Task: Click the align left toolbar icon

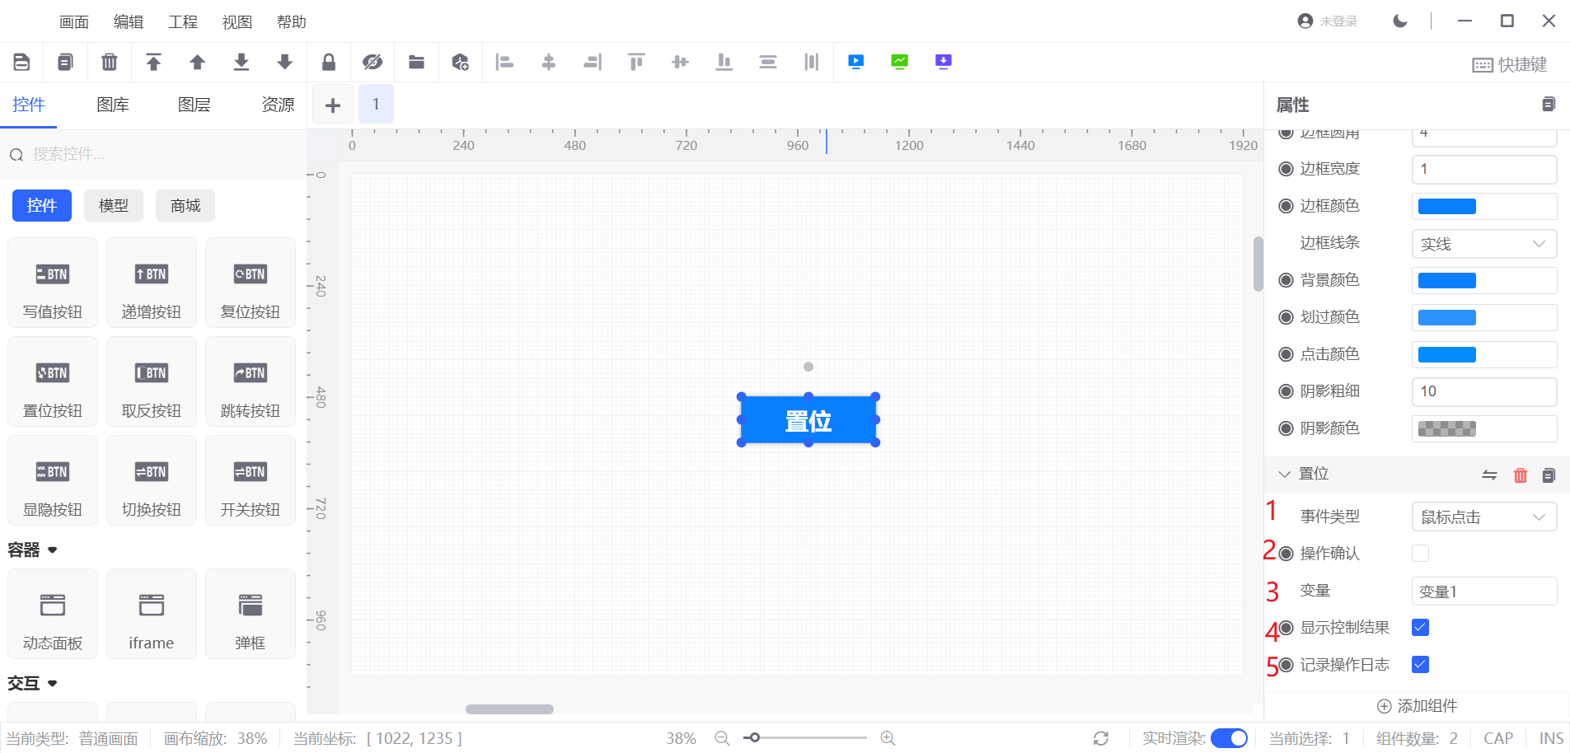Action: click(x=504, y=62)
